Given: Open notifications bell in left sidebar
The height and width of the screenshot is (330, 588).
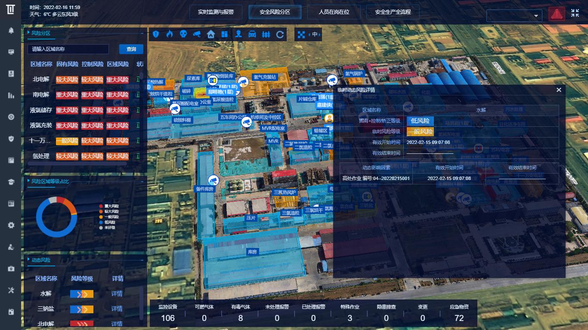Looking at the screenshot, I should pyautogui.click(x=11, y=31).
